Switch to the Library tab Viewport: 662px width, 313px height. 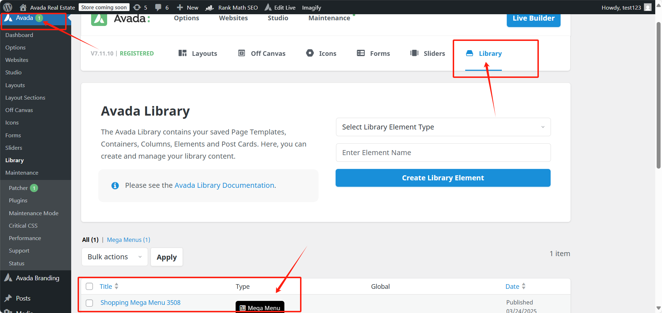click(x=484, y=53)
